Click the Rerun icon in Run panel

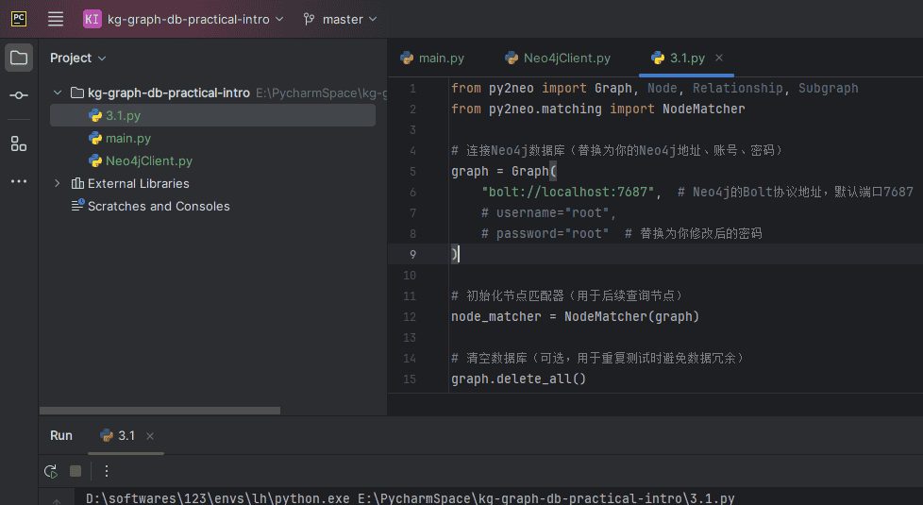click(x=51, y=471)
